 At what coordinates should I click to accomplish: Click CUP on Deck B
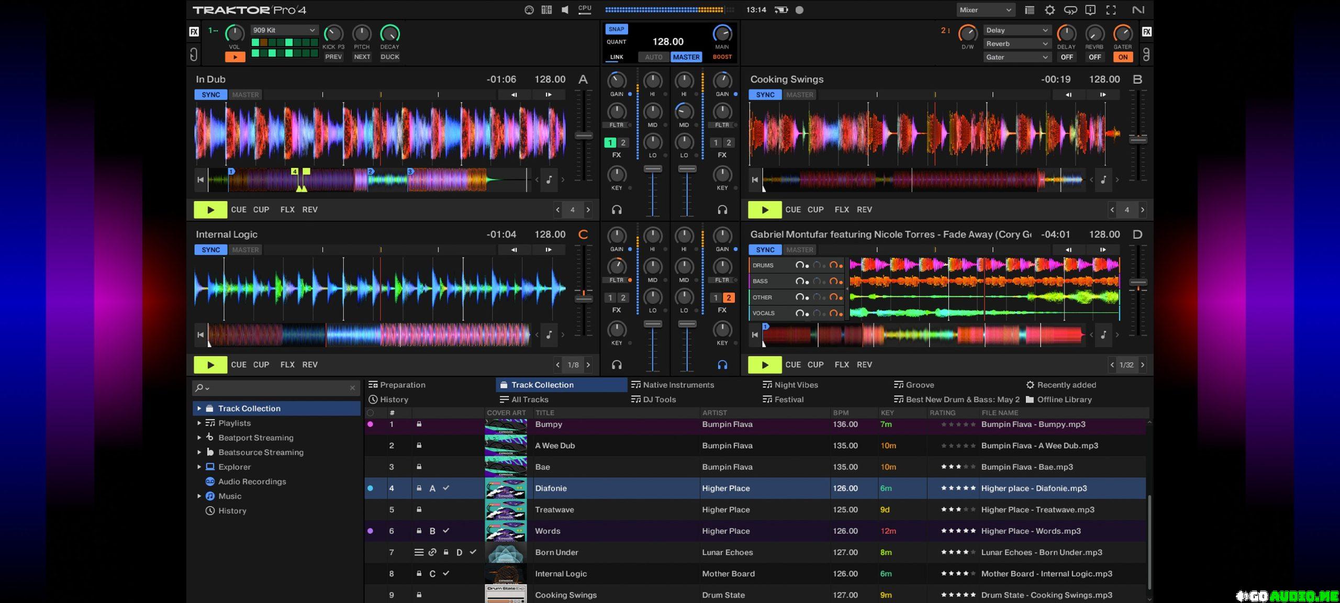pyautogui.click(x=816, y=210)
